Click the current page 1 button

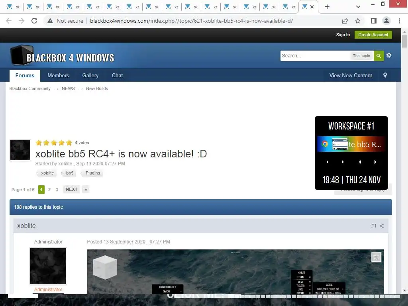coord(41,190)
